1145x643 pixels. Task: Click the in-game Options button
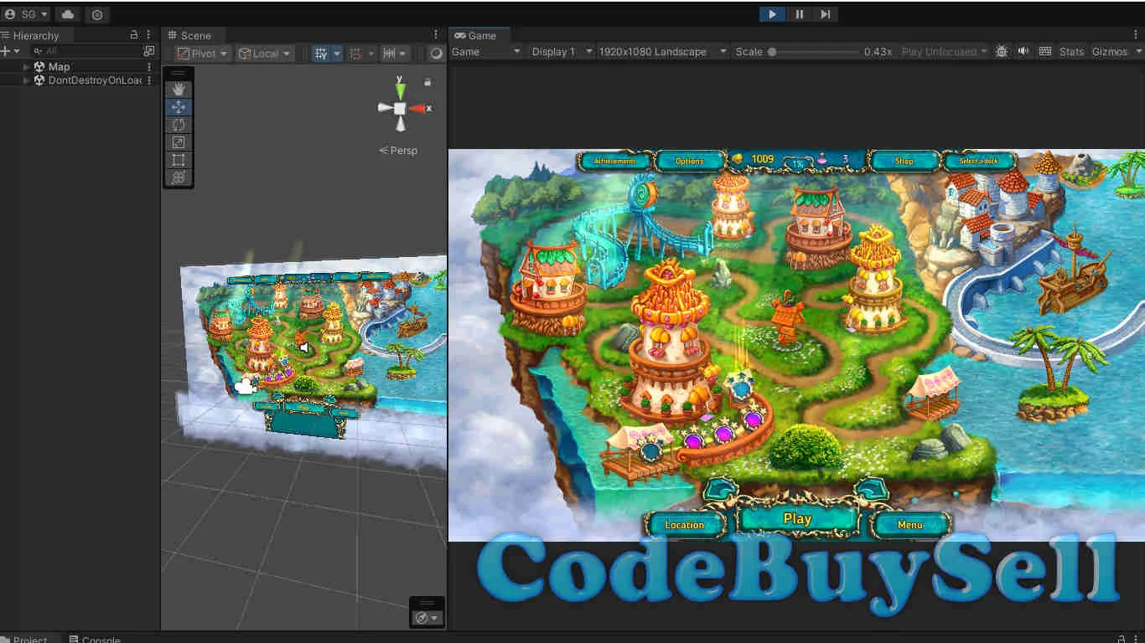click(689, 161)
